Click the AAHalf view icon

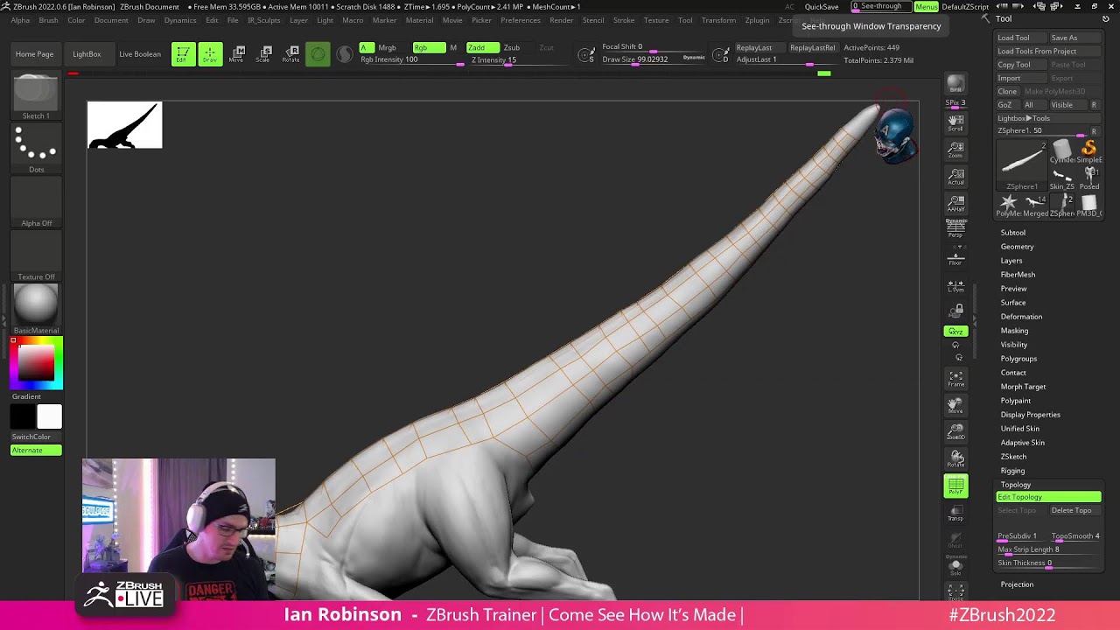coord(955,203)
